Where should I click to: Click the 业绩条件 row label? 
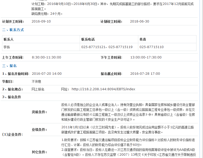39,130
